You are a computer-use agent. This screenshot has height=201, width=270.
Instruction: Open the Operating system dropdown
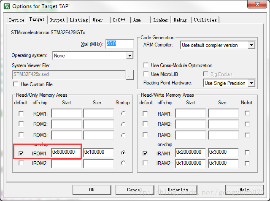pos(130,56)
